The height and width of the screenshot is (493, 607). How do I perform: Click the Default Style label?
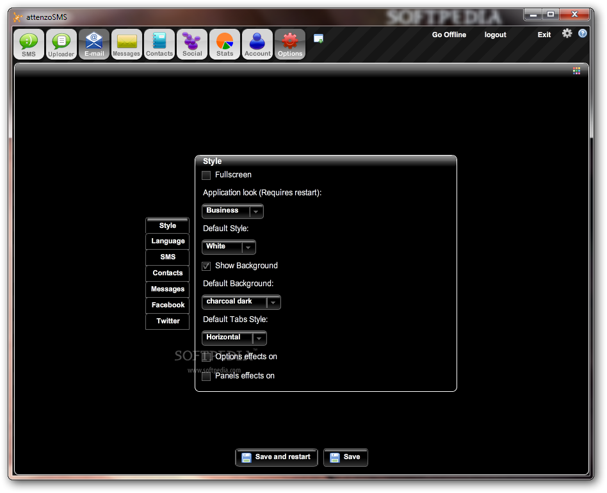(x=225, y=229)
